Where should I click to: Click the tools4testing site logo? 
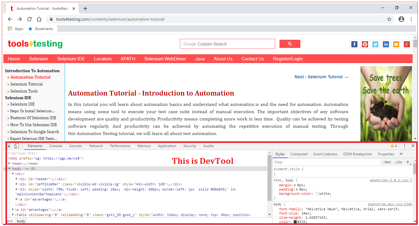[35, 44]
